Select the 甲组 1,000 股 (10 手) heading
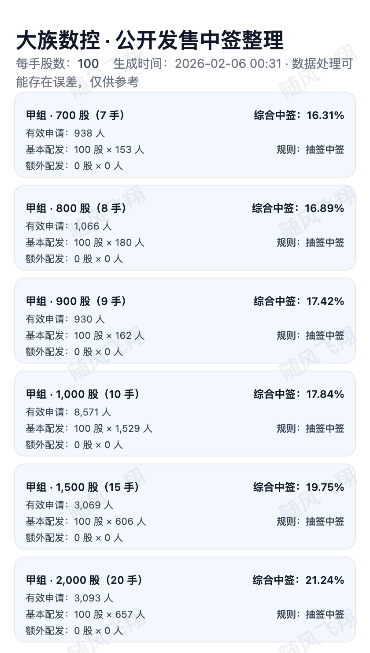Image resolution: width=370 pixels, height=653 pixels. click(x=83, y=394)
